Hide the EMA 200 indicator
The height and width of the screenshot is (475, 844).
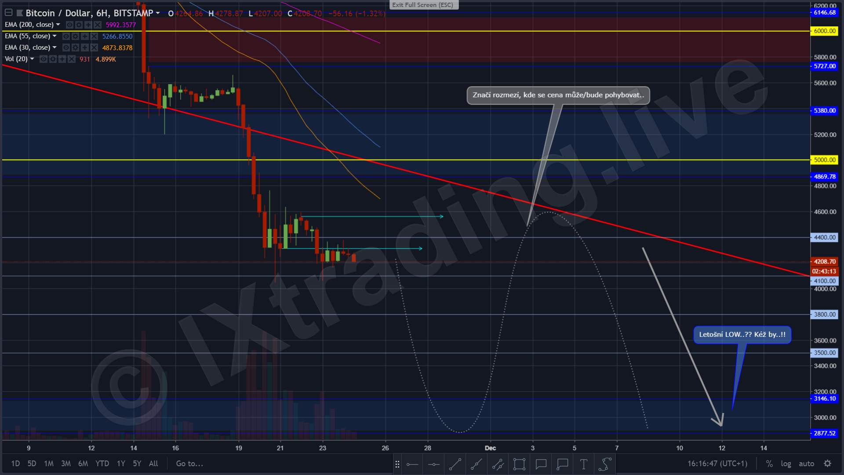[69, 25]
